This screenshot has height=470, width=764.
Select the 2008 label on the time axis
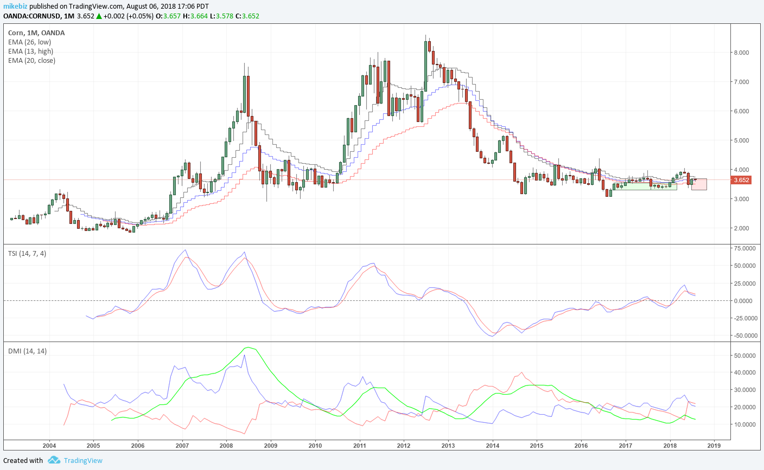tap(226, 446)
